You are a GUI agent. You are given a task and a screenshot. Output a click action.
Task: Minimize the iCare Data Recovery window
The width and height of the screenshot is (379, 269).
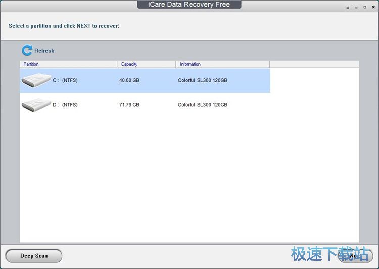[356, 8]
